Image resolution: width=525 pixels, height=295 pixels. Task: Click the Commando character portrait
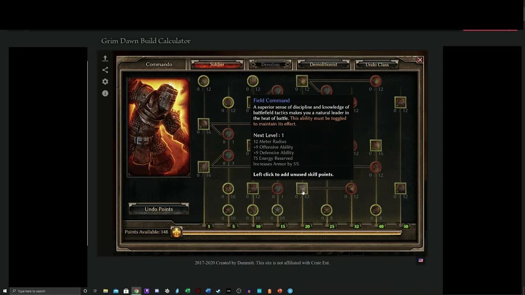click(x=159, y=127)
